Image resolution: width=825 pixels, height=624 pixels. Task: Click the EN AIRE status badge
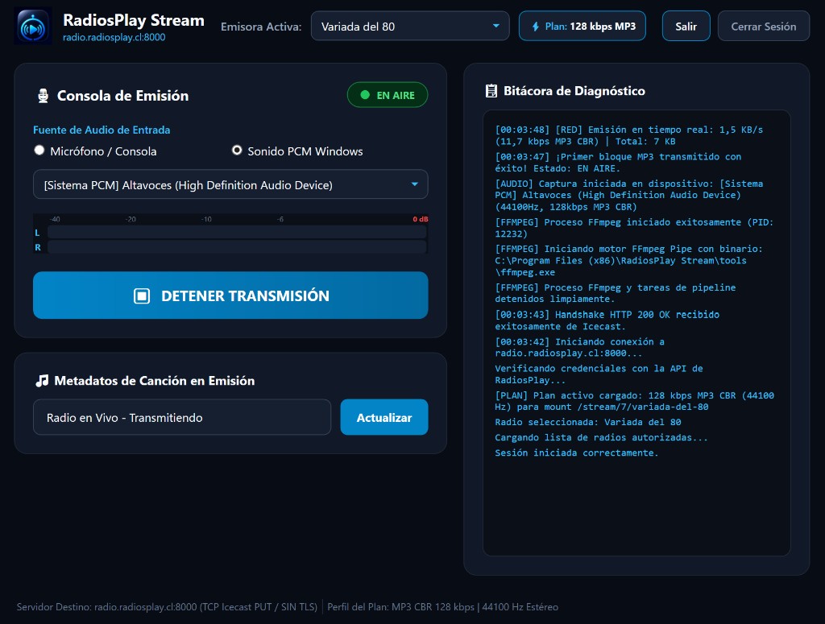point(388,95)
